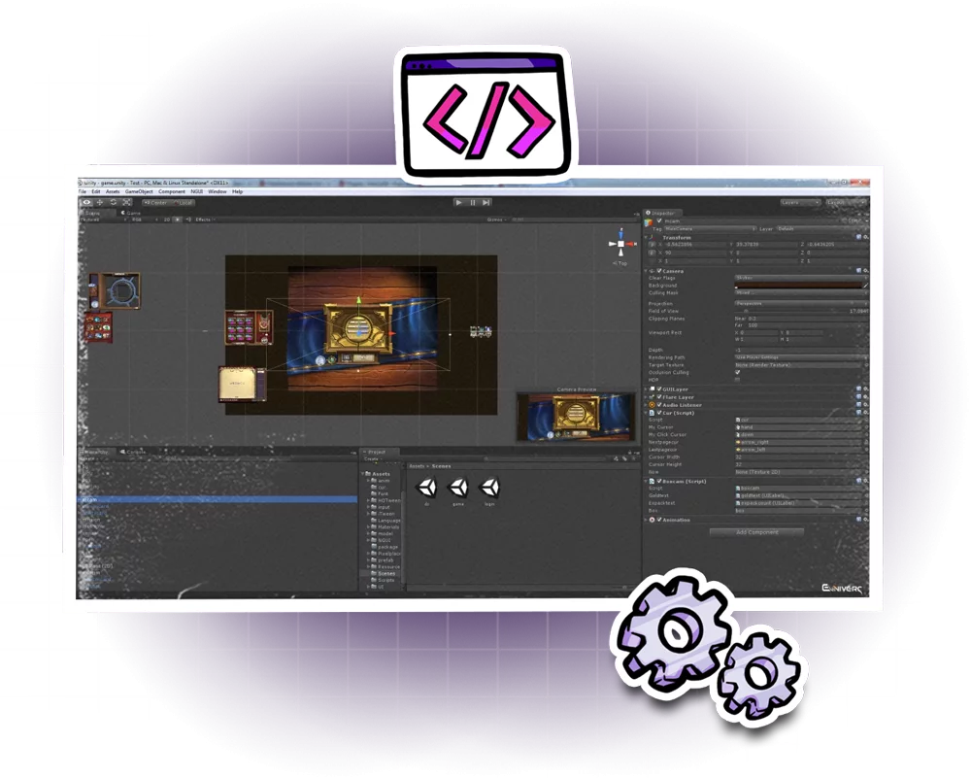Open the Tag dropdown (MainCamera)
Image resolution: width=971 pixels, height=778 pixels.
710,229
